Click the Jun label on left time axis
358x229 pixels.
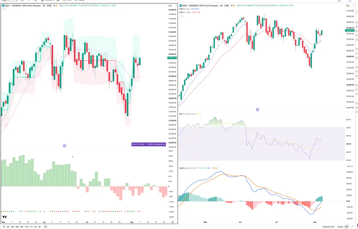coord(44,222)
